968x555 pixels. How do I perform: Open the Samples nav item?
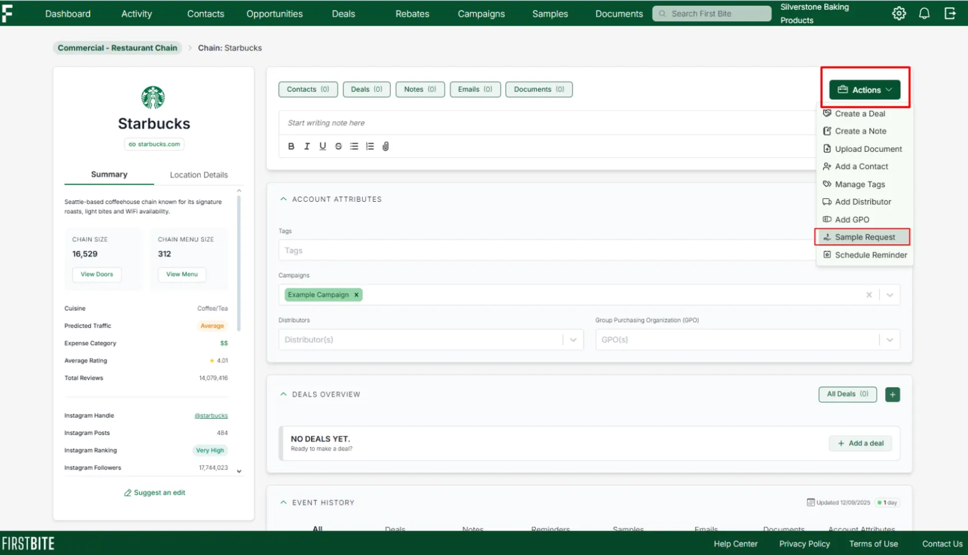click(550, 14)
